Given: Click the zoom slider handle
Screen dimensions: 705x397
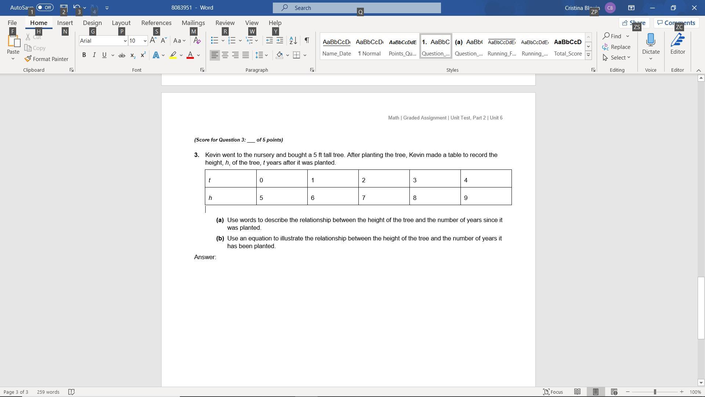Looking at the screenshot, I should [x=655, y=392].
